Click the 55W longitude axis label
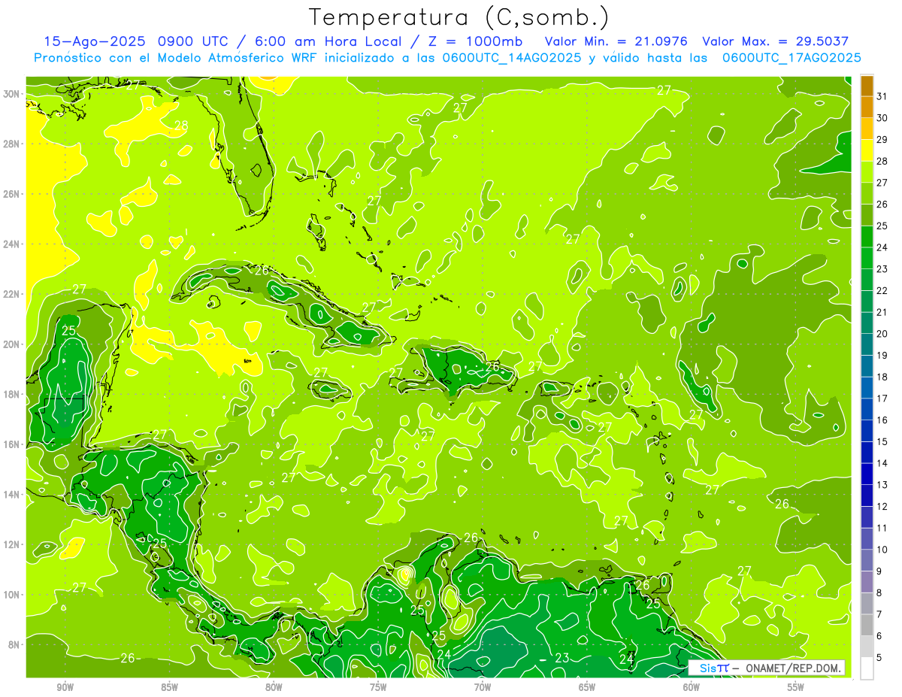Image resolution: width=902 pixels, height=697 pixels. pyautogui.click(x=795, y=687)
